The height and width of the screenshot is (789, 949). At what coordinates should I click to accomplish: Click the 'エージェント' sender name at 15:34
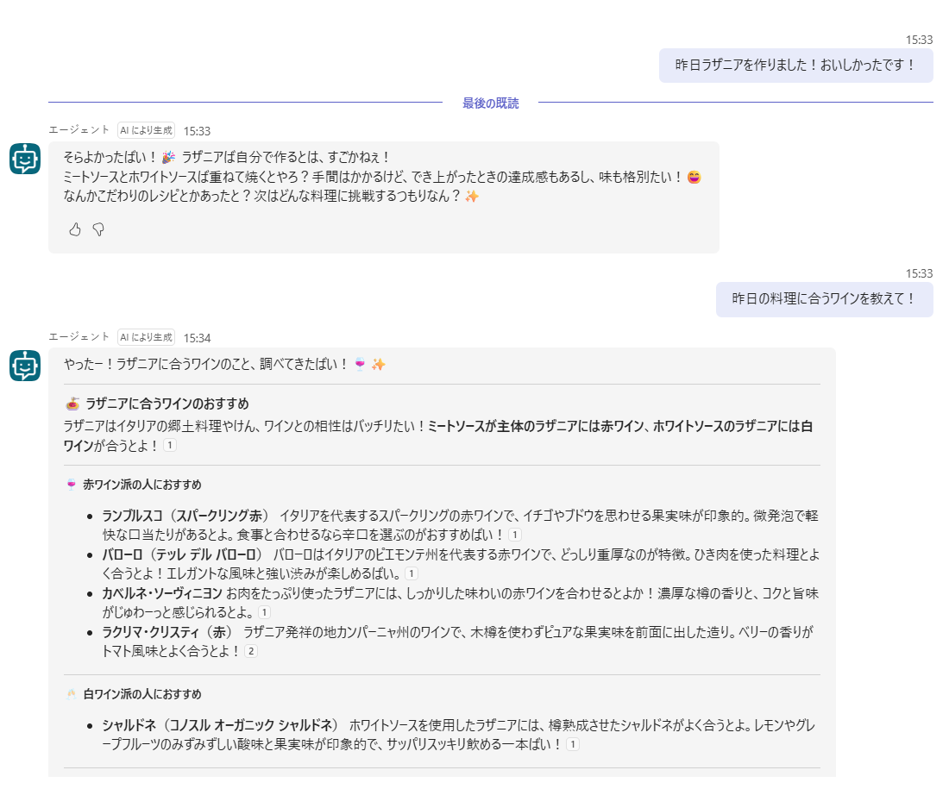click(x=79, y=336)
